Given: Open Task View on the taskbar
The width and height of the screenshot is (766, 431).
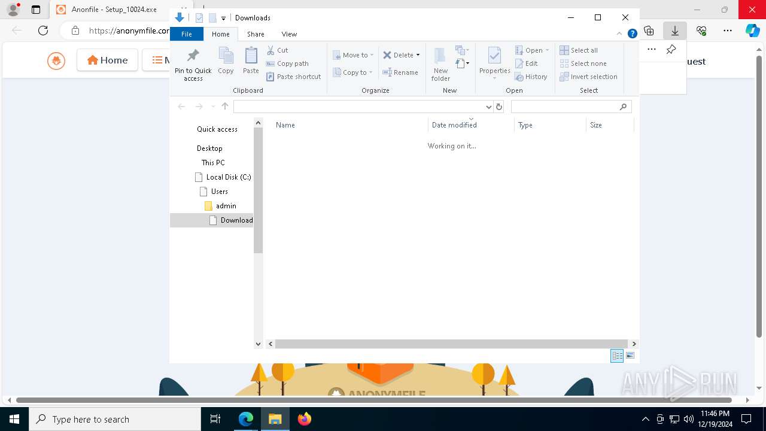Looking at the screenshot, I should click(x=215, y=419).
